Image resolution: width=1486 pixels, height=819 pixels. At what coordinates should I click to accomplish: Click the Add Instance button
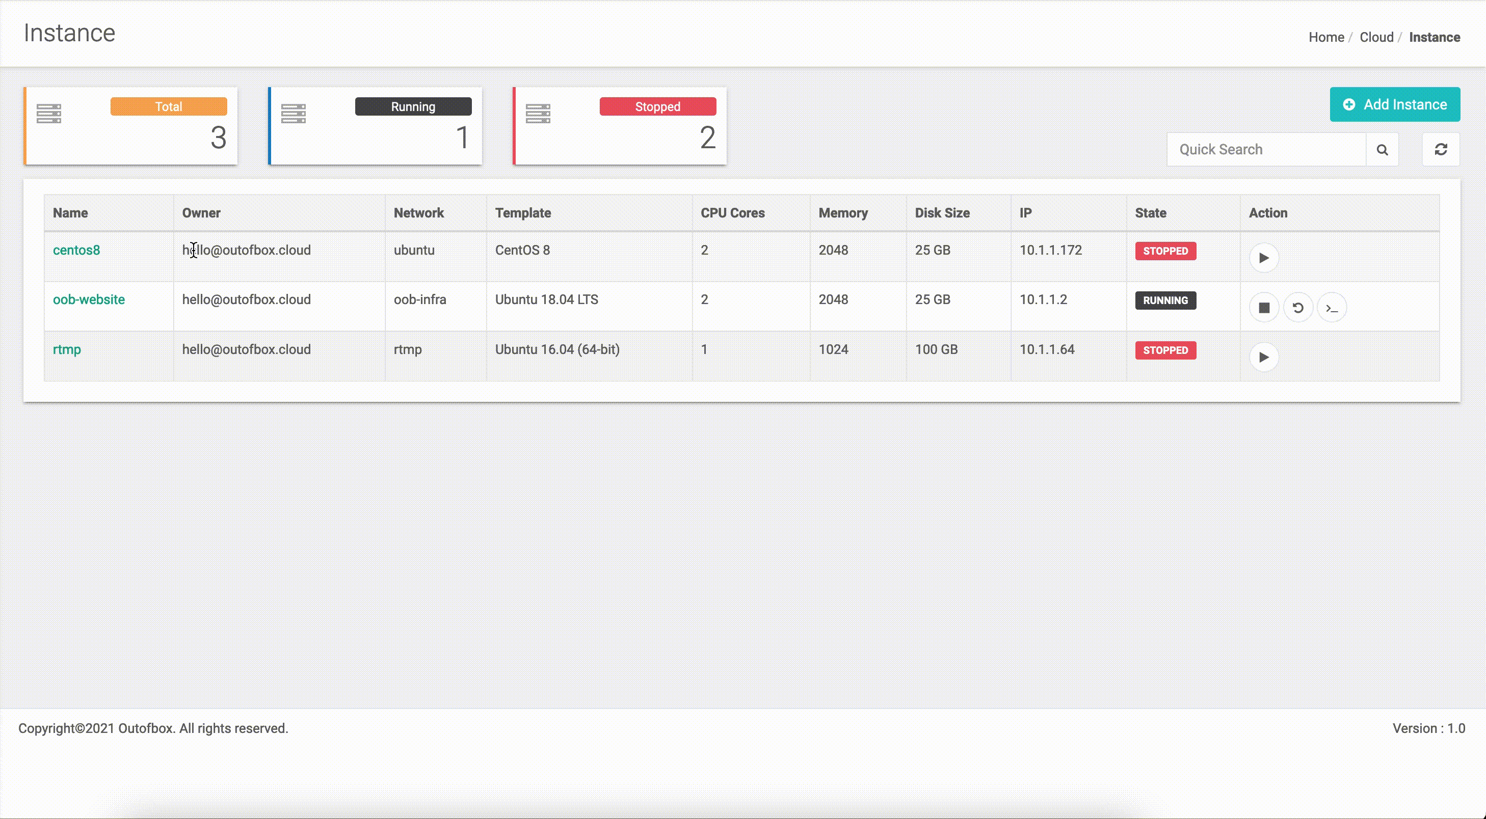tap(1395, 104)
